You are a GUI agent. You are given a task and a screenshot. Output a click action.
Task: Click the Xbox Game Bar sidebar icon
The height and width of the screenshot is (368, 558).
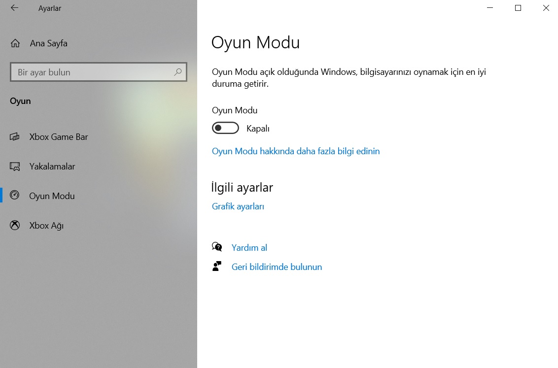tap(15, 137)
